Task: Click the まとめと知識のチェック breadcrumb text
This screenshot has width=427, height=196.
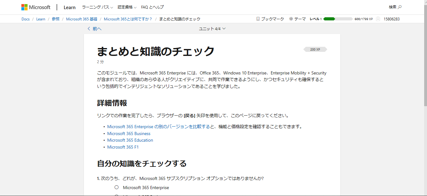Action: click(x=180, y=19)
